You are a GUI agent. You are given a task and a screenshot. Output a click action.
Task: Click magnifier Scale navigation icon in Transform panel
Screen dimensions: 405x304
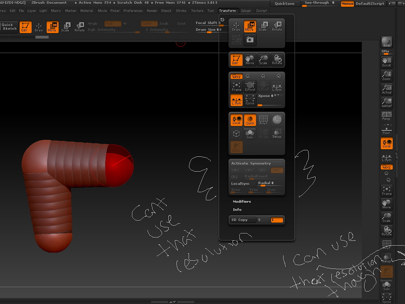[263, 60]
